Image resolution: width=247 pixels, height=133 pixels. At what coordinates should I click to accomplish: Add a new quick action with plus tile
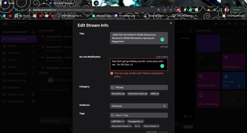[234, 99]
